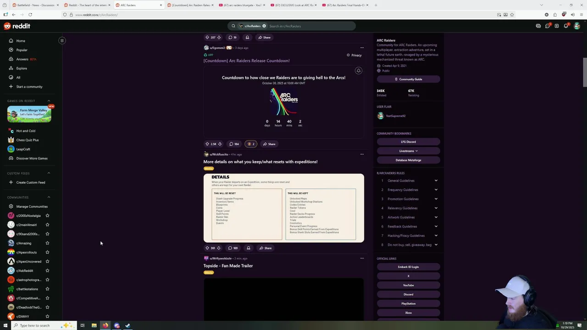Favorite r/90sand2000s community star
The image size is (587, 330).
[x=47, y=234]
